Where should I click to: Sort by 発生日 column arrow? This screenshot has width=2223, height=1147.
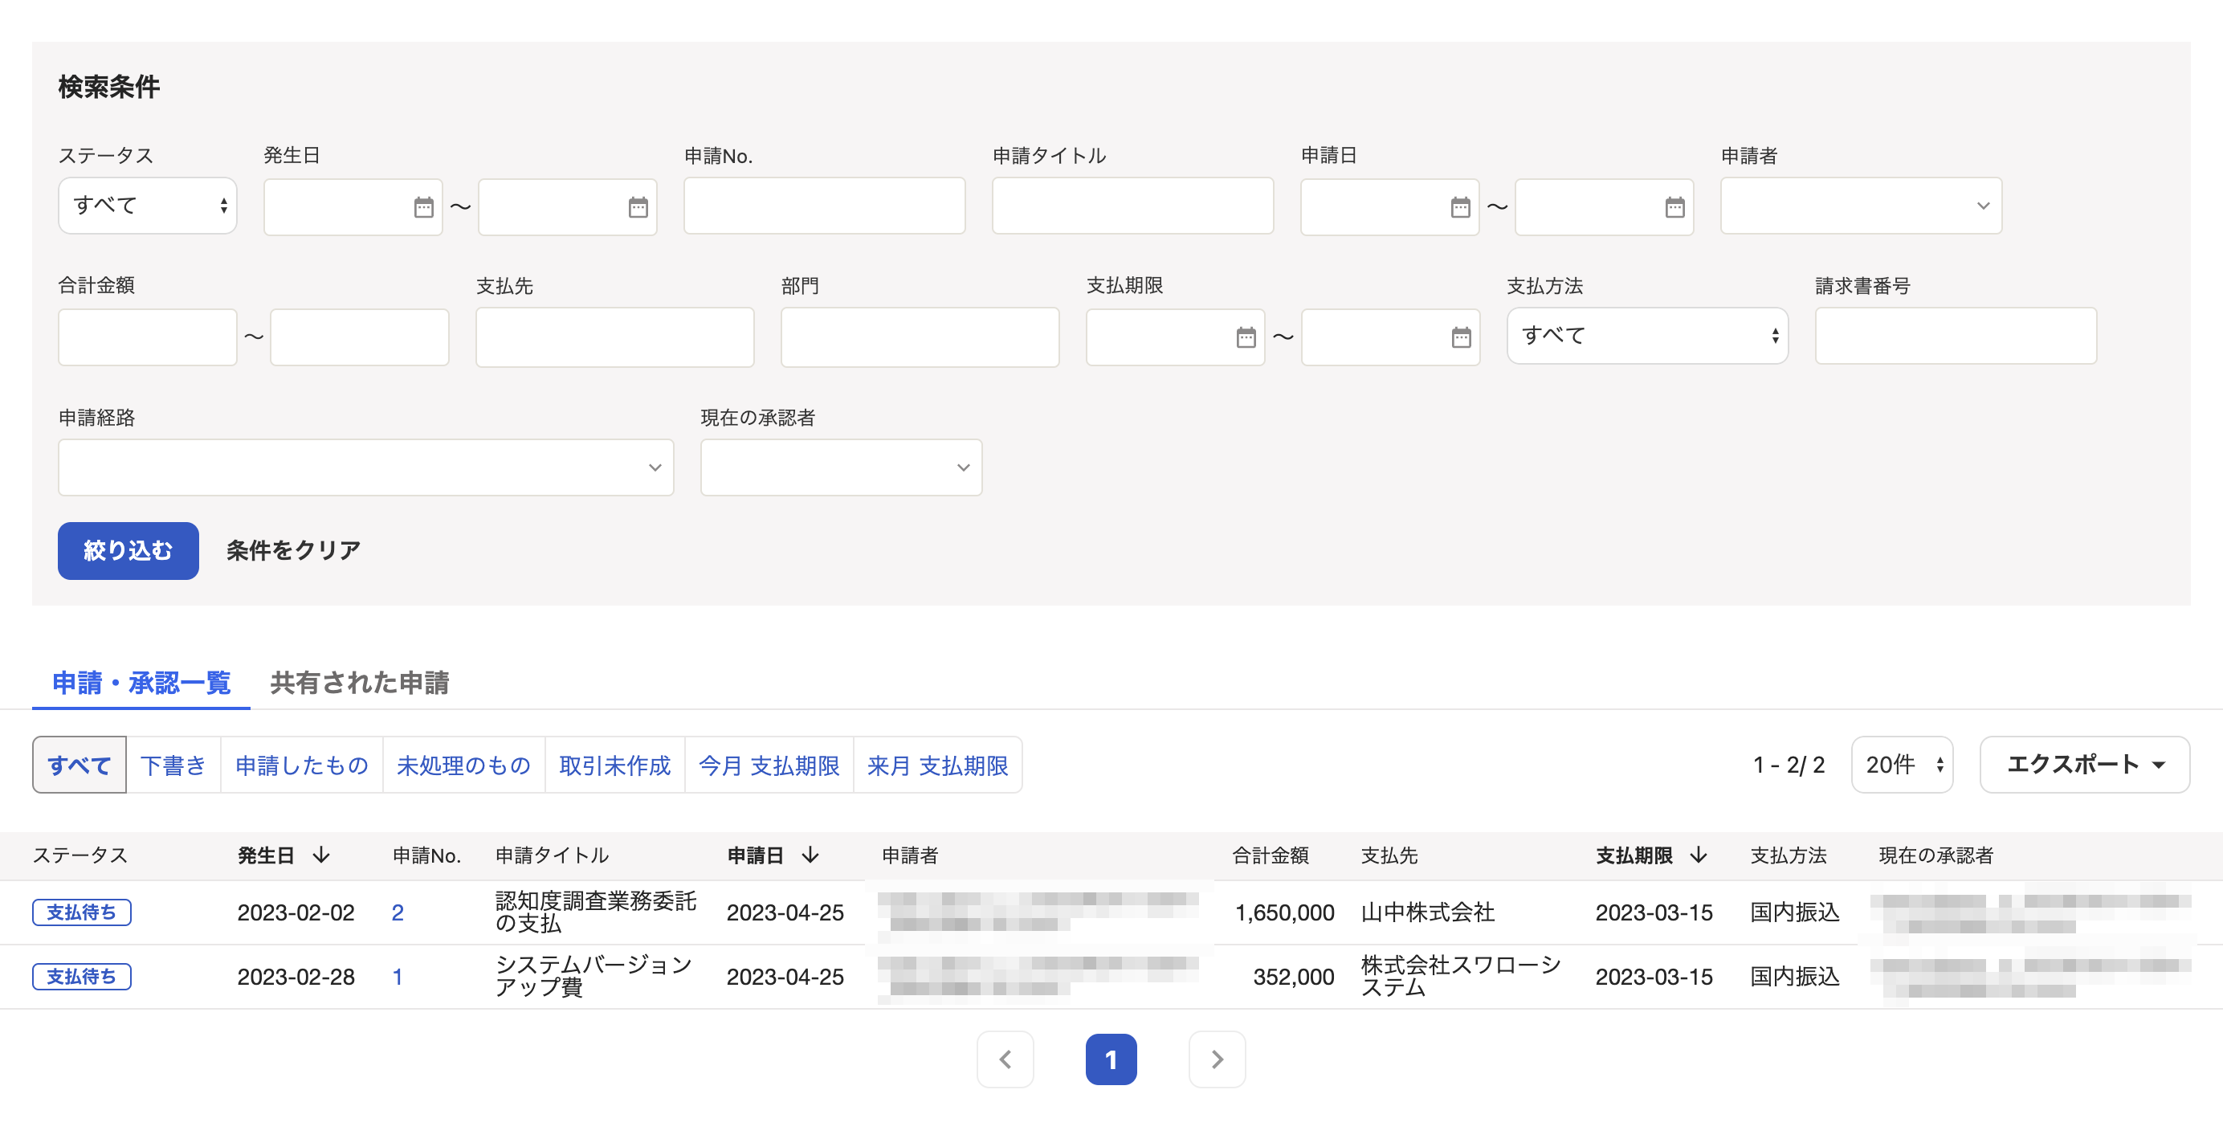[321, 855]
